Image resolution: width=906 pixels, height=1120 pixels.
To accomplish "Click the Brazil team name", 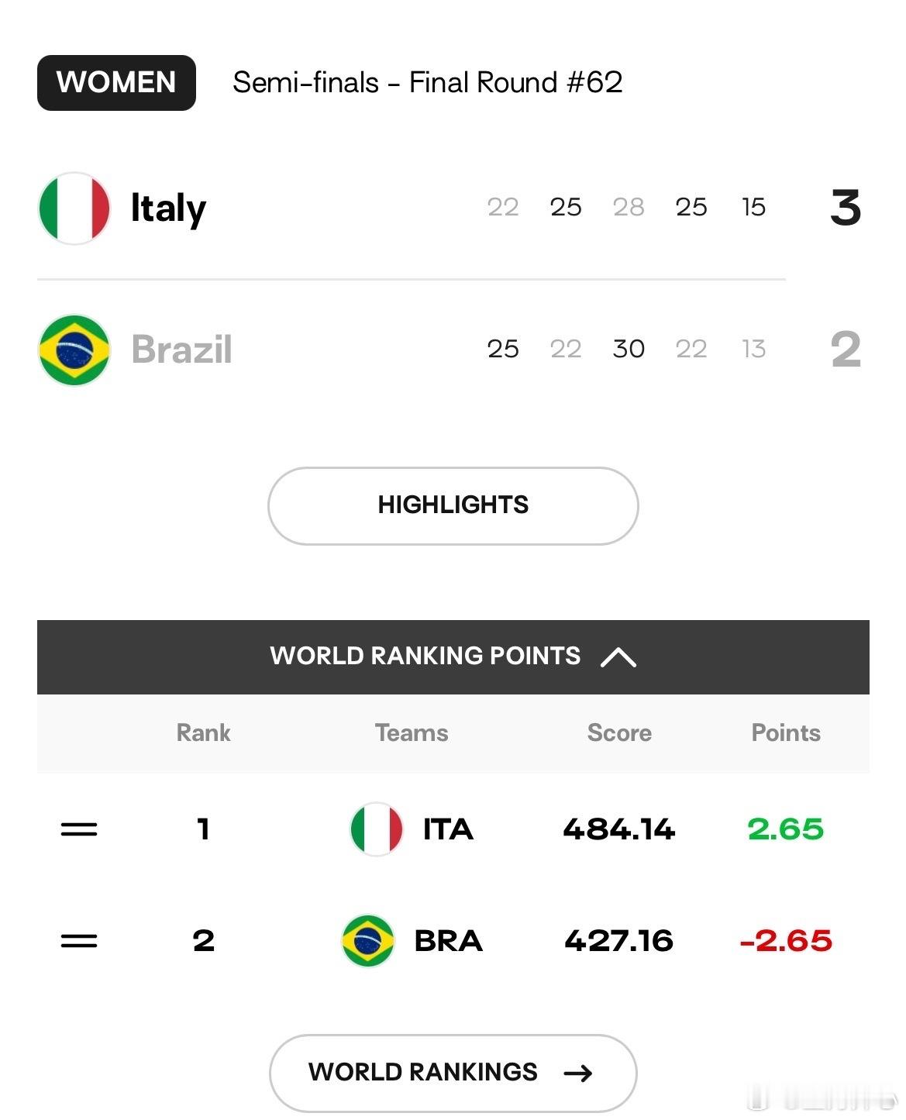I will [182, 350].
